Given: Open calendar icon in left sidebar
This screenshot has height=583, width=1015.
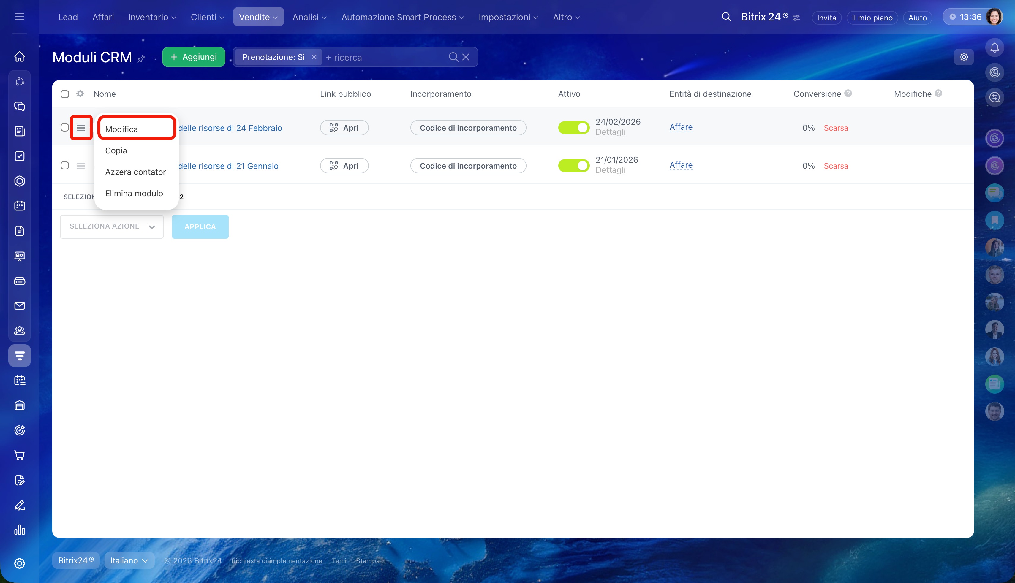Looking at the screenshot, I should coord(19,206).
